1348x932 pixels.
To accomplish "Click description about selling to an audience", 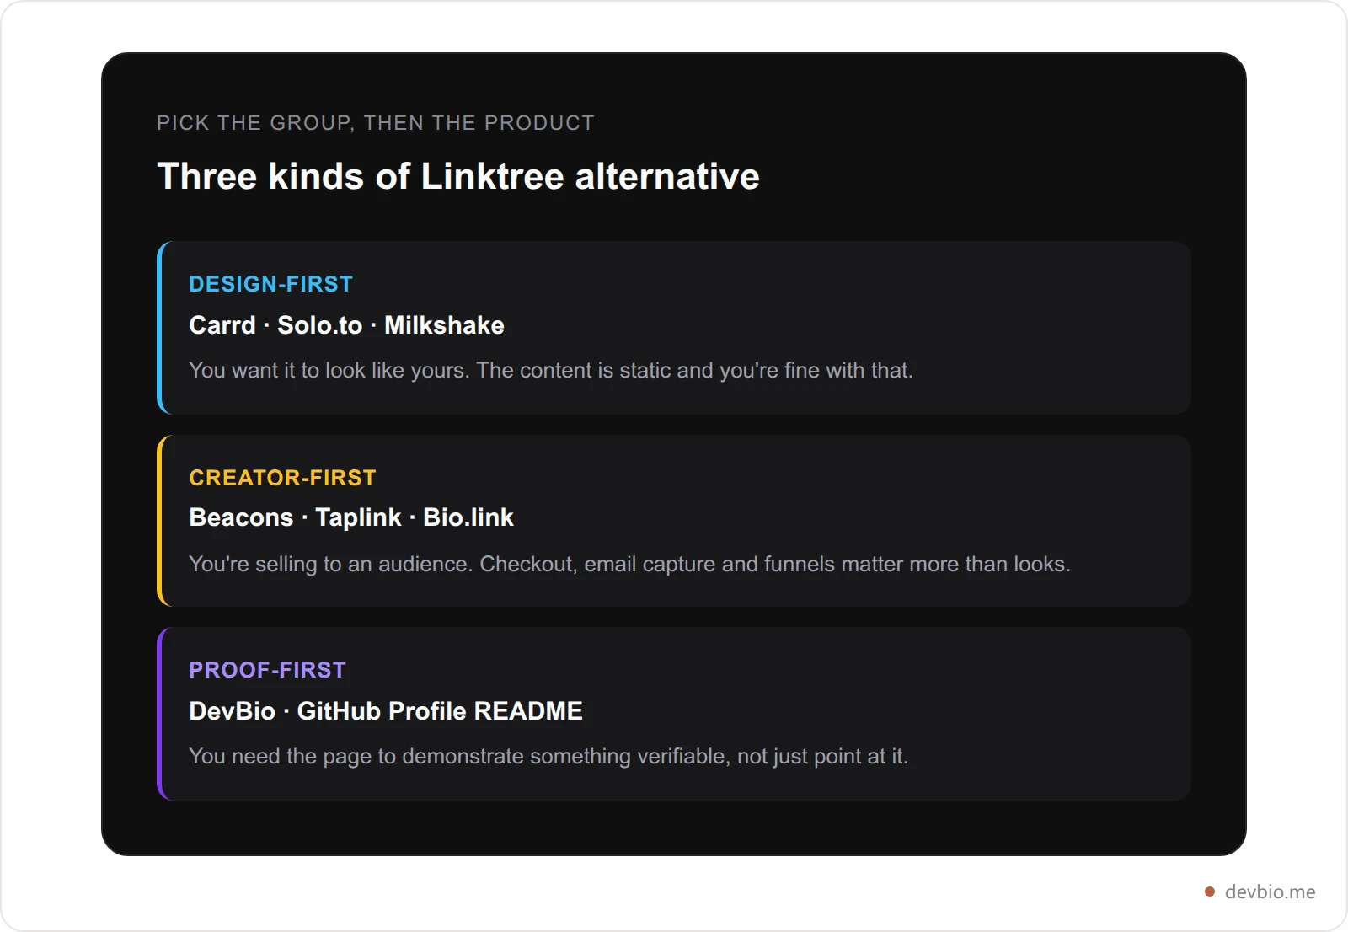I will pos(629,564).
